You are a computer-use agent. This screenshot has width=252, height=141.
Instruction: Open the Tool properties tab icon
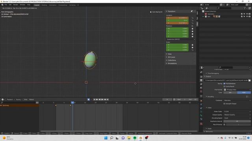coord(201,72)
